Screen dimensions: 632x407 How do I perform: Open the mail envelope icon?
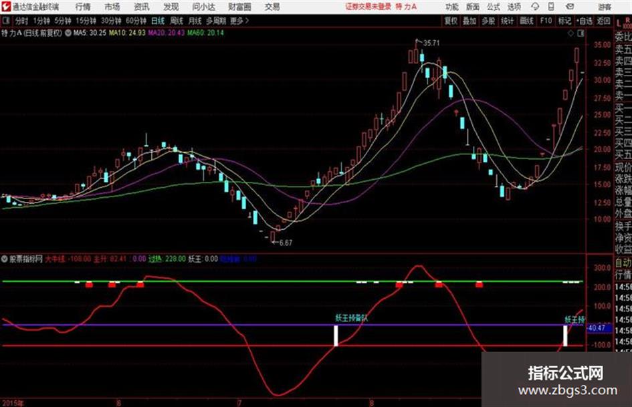570,7
